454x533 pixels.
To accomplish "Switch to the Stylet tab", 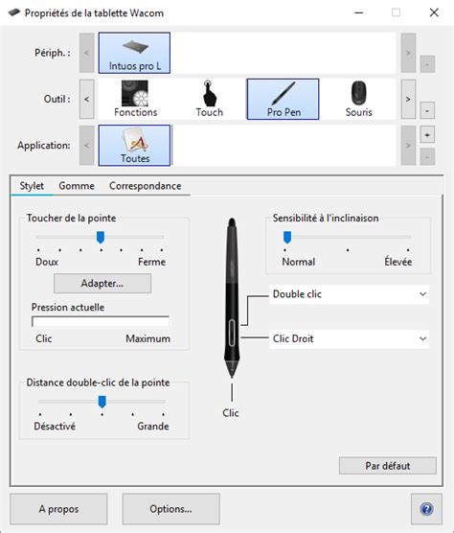I will point(32,186).
